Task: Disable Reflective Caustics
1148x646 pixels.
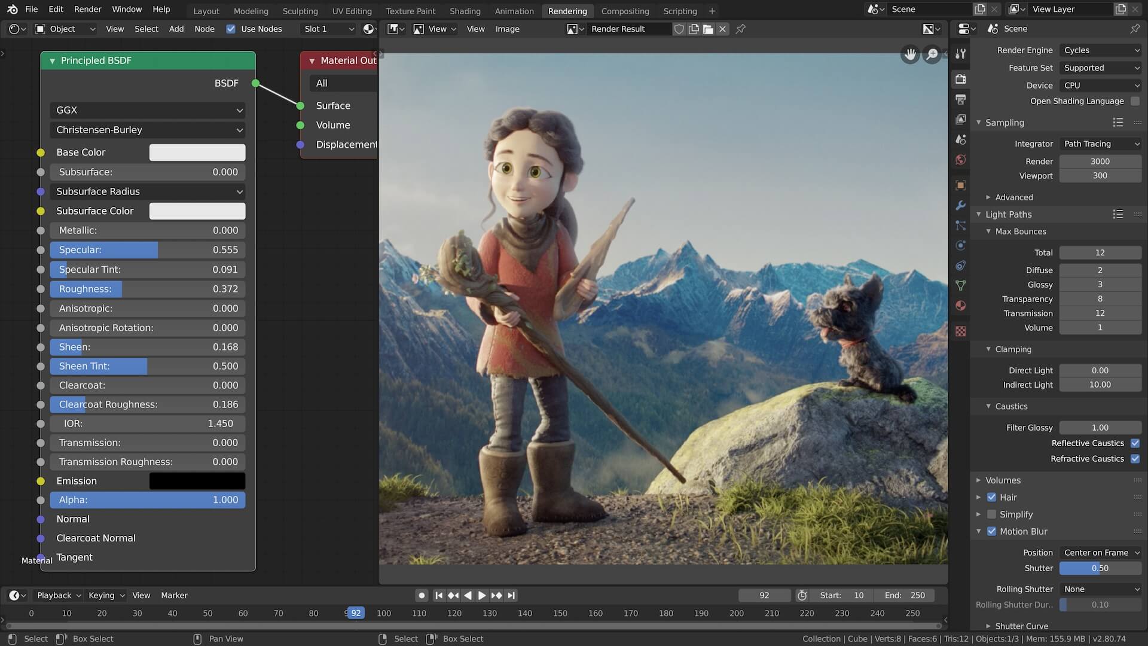Action: tap(1135, 443)
